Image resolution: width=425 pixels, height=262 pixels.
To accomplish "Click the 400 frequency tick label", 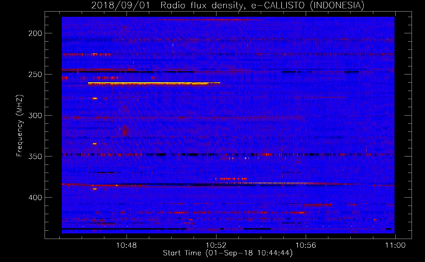I will pyautogui.click(x=35, y=198).
